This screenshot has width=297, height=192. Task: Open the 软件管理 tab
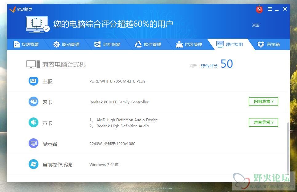pyautogui.click(x=148, y=44)
